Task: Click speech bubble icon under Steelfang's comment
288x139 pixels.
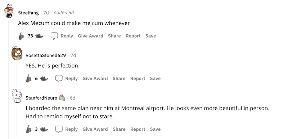Action: coord(54,36)
